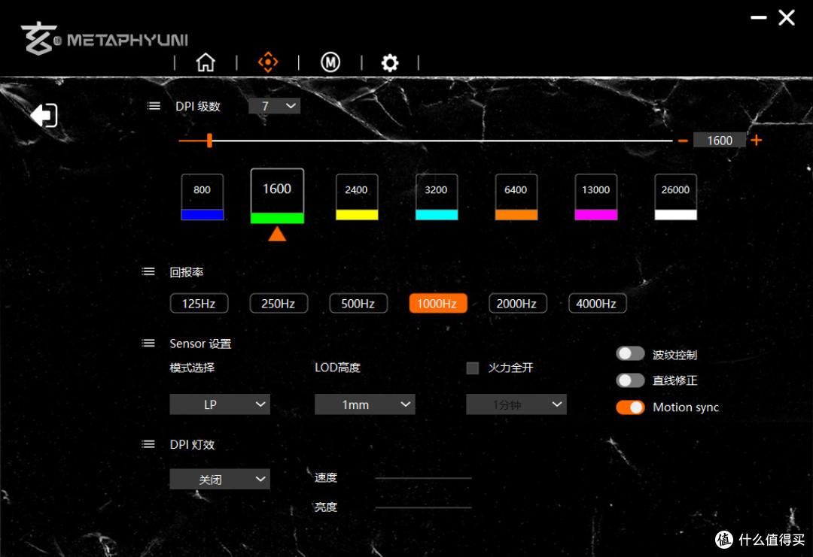This screenshot has height=557, width=813.
Task: Select the DPI/sensor settings crosshair icon
Action: click(x=268, y=62)
